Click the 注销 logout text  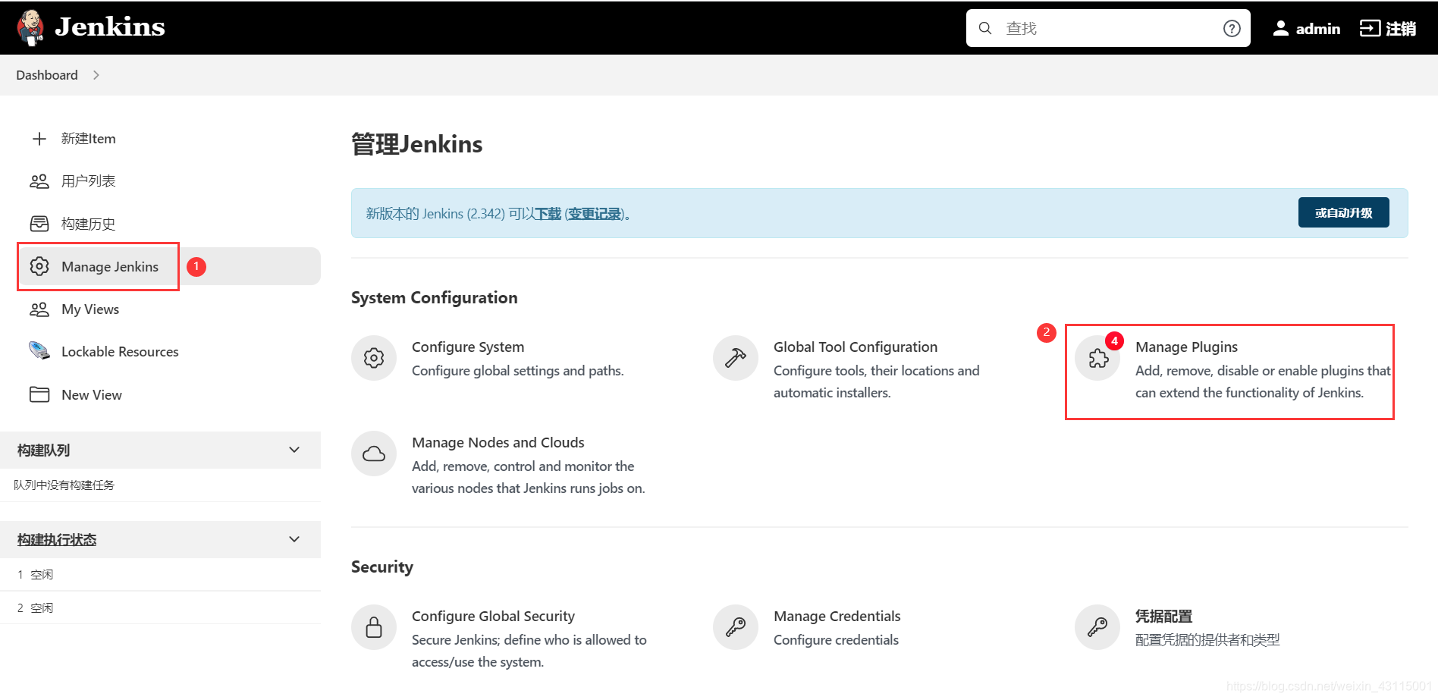(x=1401, y=28)
